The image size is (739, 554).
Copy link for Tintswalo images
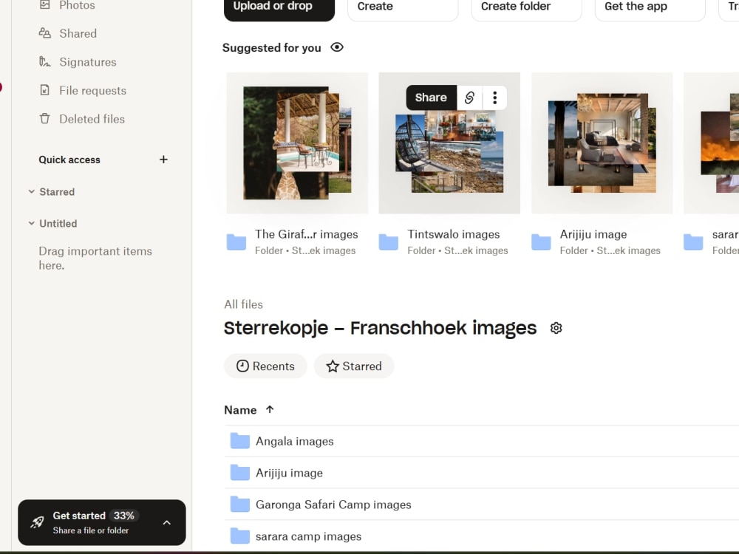(x=469, y=98)
